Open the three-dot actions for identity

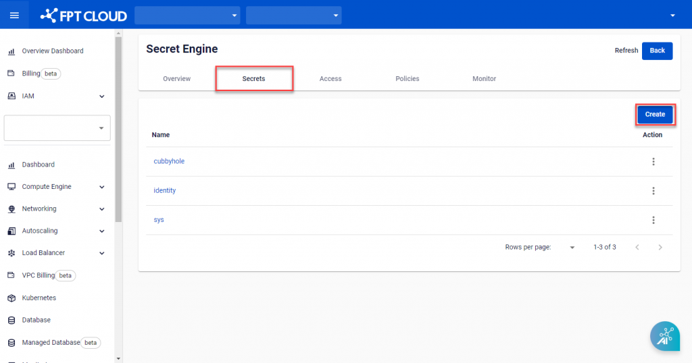[x=653, y=191]
